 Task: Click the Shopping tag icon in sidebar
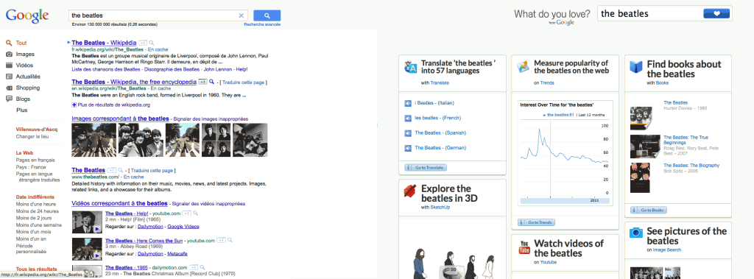click(9, 88)
